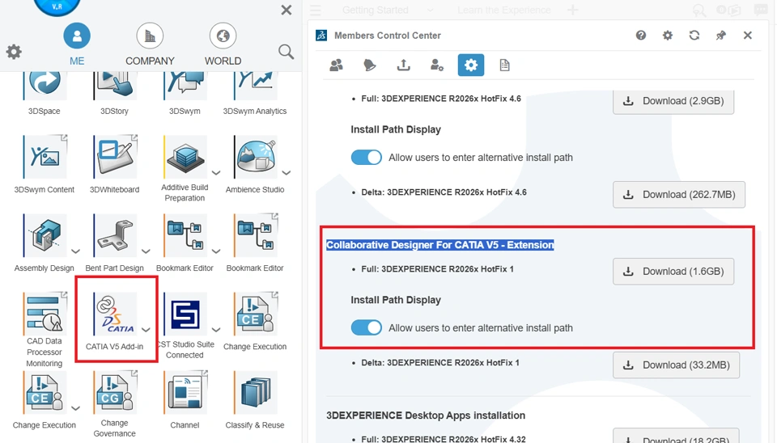This screenshot has height=443, width=777.
Task: Refresh the Members Control Center widget
Action: tap(694, 35)
